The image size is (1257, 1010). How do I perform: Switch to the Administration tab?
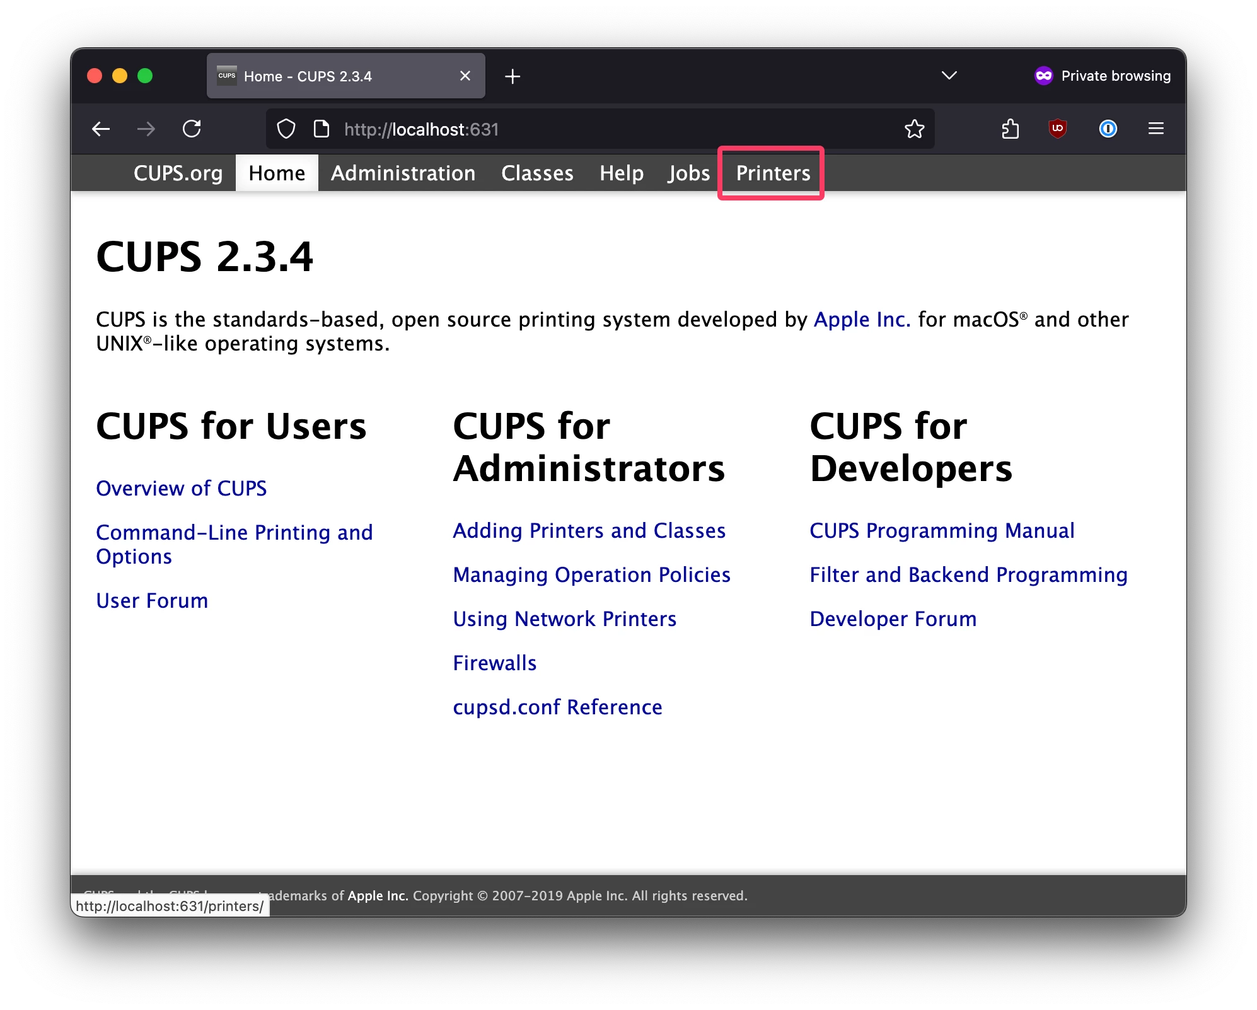[403, 173]
